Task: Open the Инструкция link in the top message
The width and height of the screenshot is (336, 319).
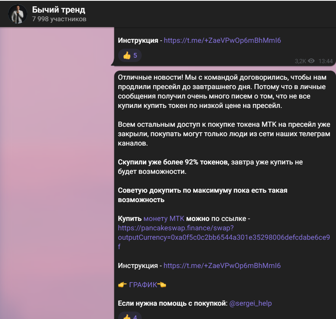Action: tap(222, 40)
